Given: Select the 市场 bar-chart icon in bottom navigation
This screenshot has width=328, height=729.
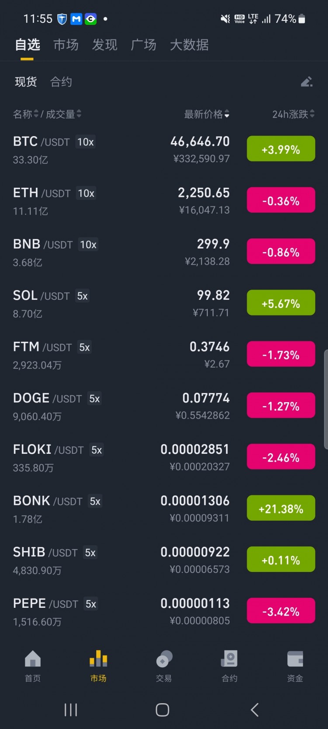Looking at the screenshot, I should (98, 659).
